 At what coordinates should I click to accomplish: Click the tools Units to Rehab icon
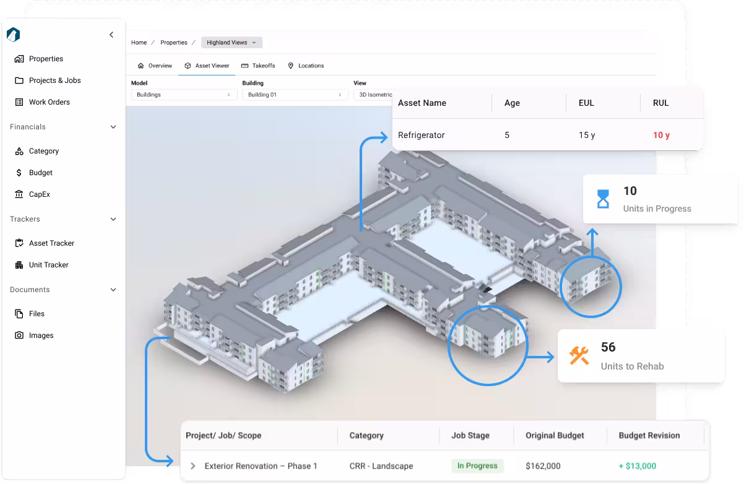[x=579, y=356]
